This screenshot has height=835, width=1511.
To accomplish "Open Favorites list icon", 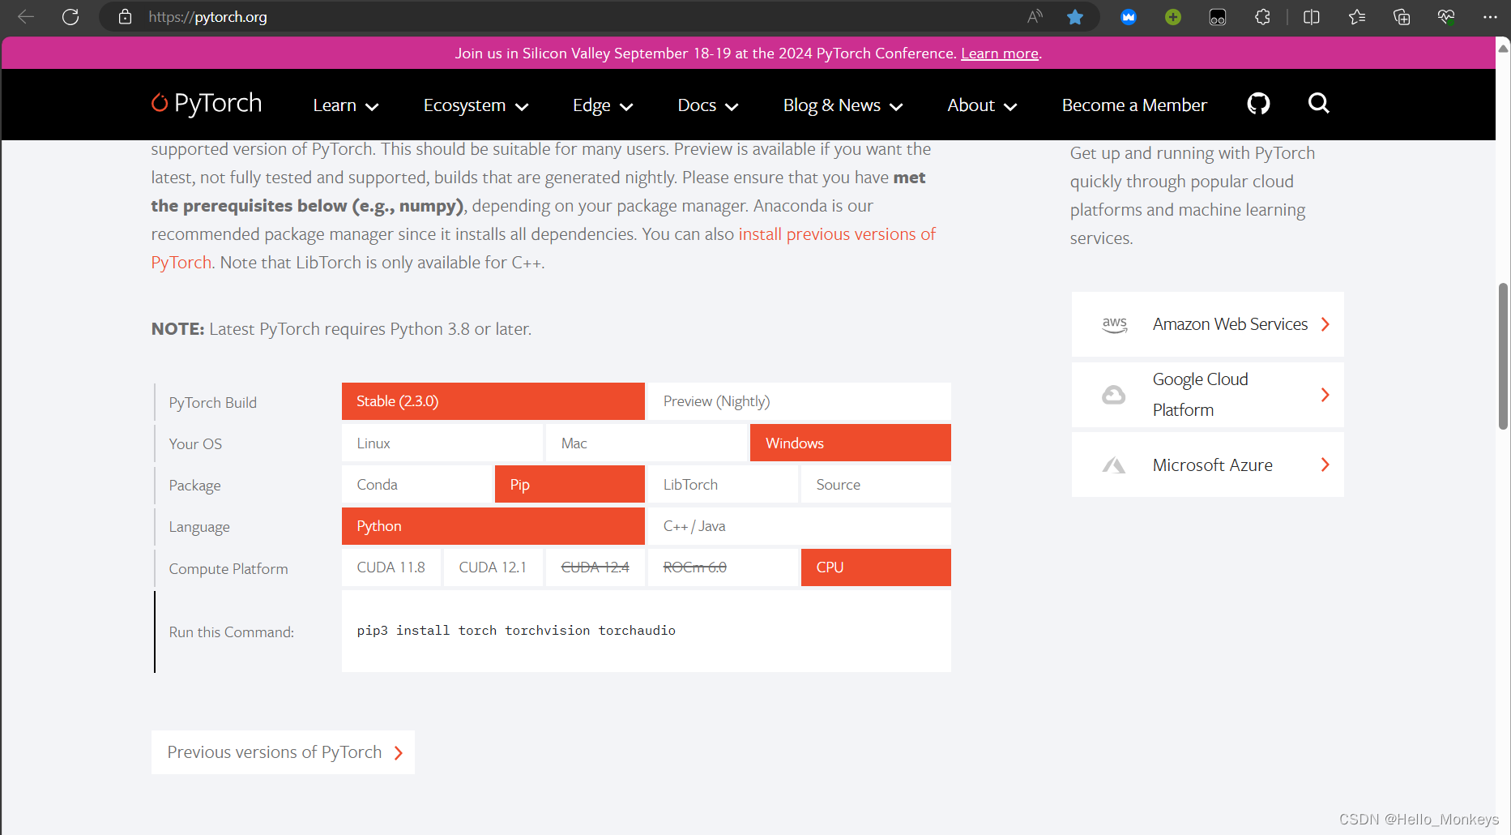I will coord(1357,16).
